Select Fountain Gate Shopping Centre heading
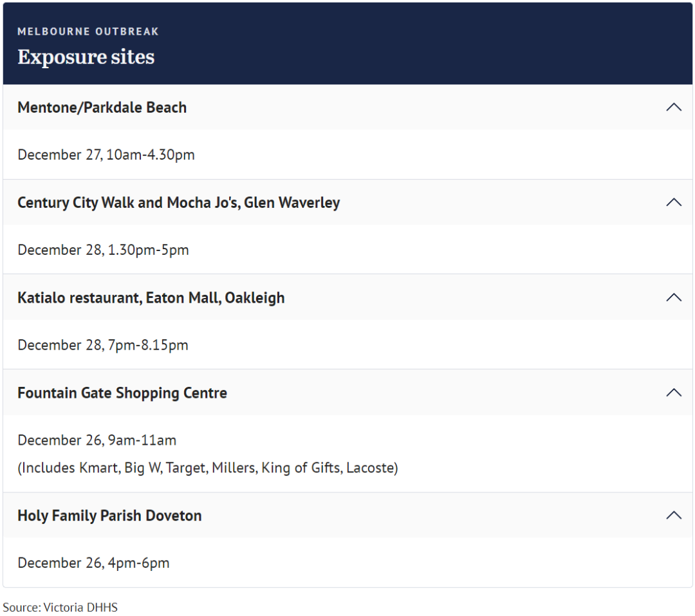This screenshot has height=616, width=695. pyautogui.click(x=122, y=393)
